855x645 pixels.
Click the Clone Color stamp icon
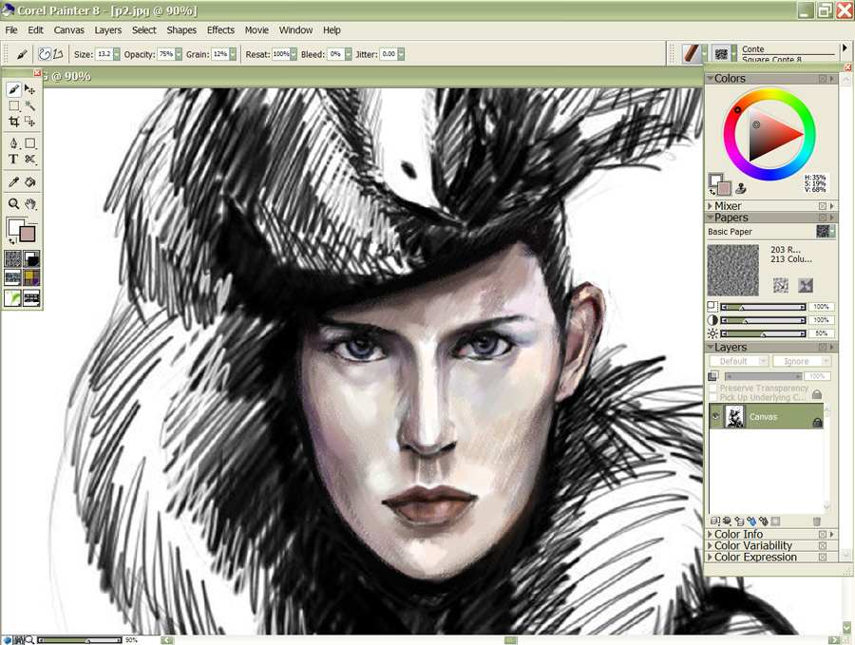(x=740, y=189)
